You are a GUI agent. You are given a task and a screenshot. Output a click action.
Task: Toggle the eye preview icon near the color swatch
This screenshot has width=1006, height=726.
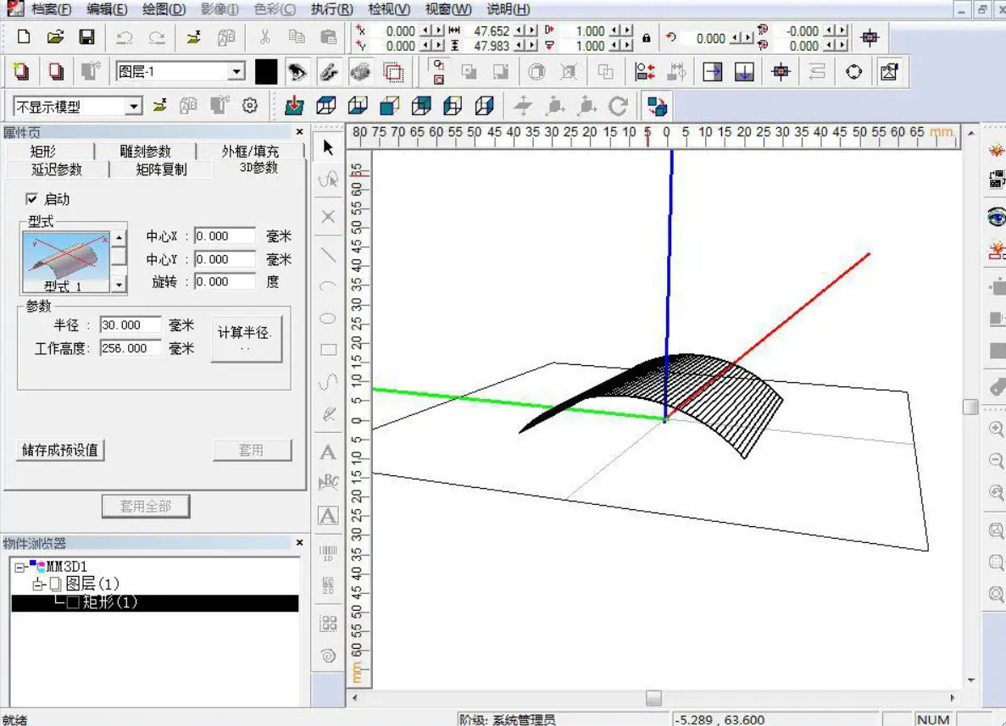[297, 72]
